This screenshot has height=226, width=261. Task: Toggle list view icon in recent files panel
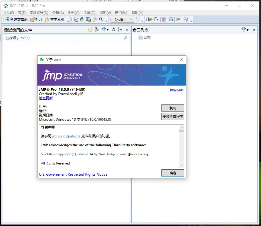[x=120, y=30]
